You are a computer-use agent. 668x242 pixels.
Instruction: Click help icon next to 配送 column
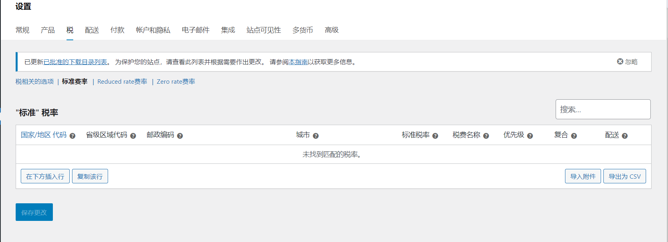(625, 136)
